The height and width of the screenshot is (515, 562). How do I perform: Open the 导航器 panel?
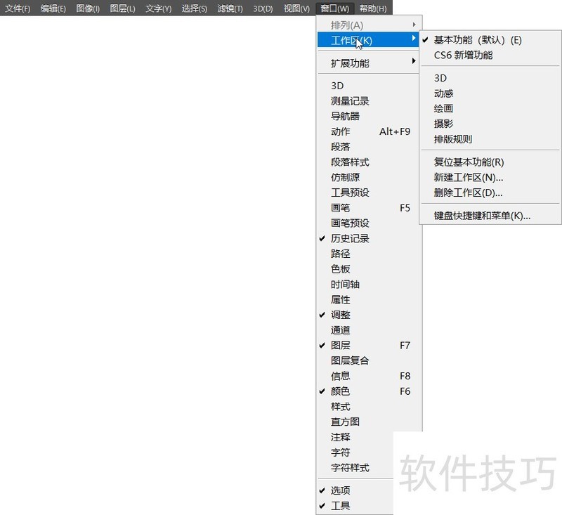coord(345,116)
